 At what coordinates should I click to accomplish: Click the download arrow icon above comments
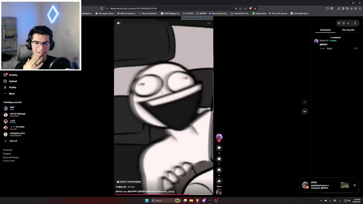click(348, 23)
